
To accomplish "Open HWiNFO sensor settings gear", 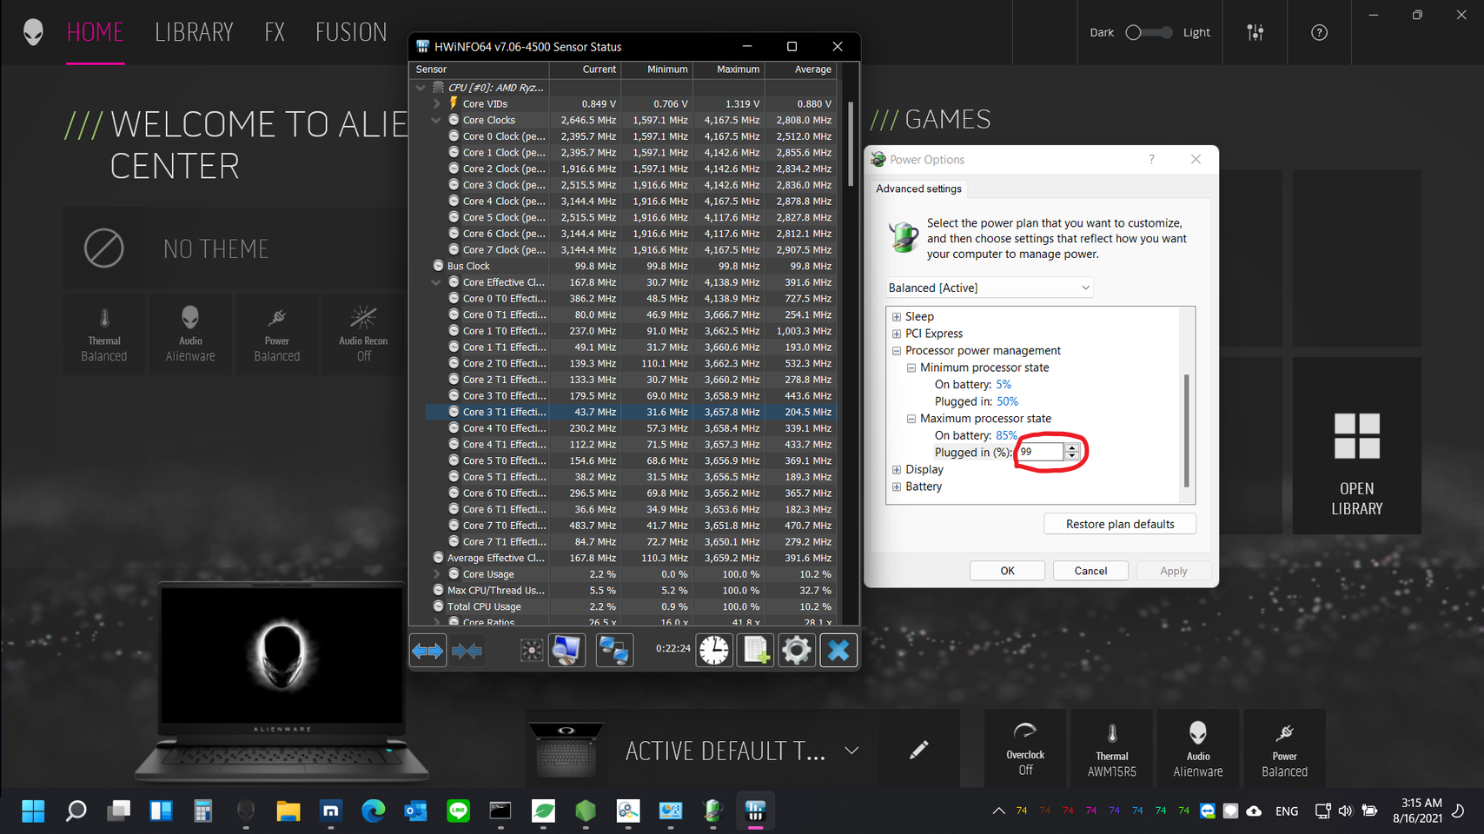I will pyautogui.click(x=796, y=651).
